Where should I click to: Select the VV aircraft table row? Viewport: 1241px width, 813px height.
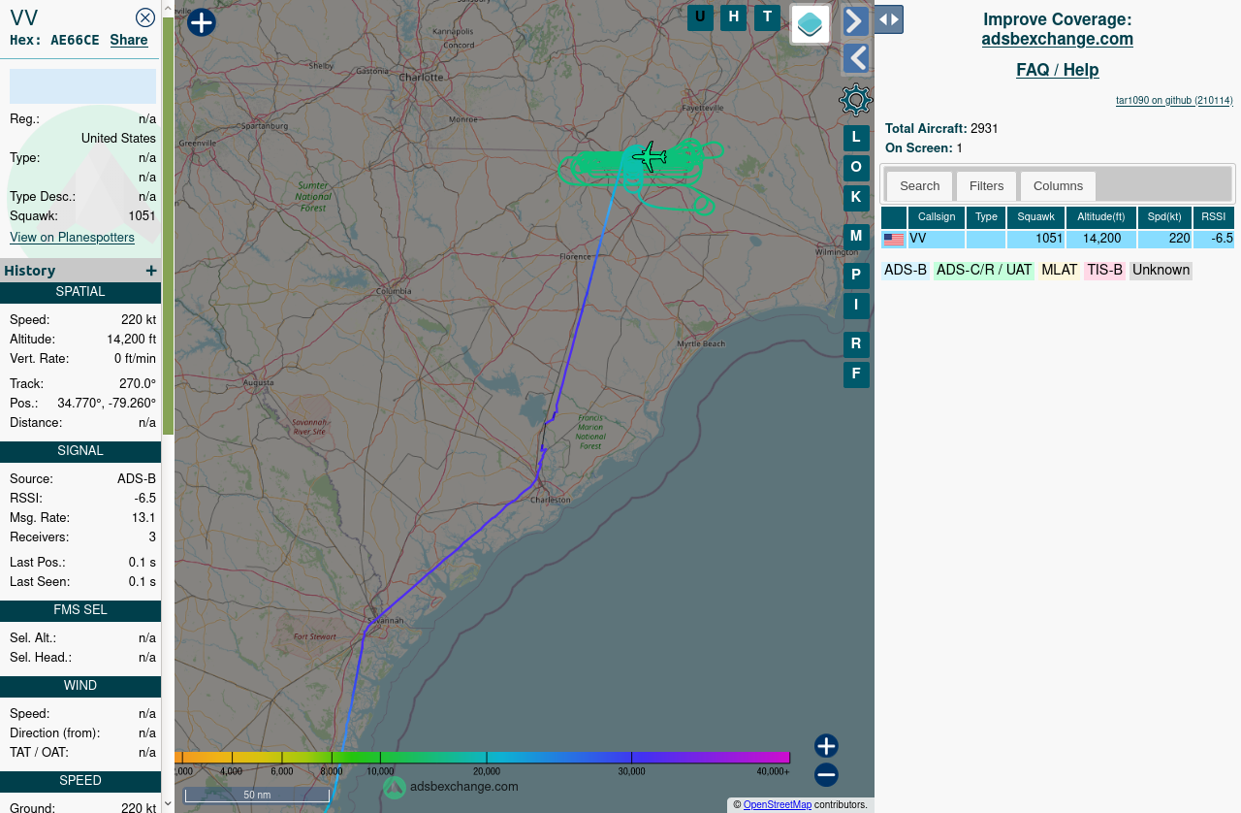(x=1058, y=239)
